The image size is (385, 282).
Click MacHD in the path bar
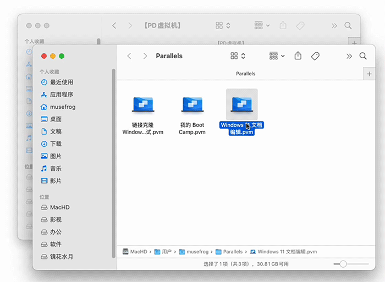(x=135, y=252)
